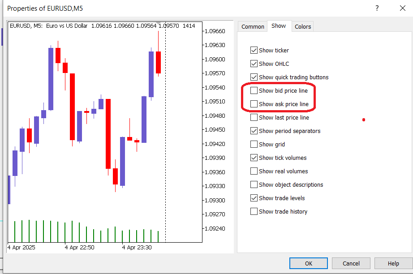
Task: Check Show last price line
Action: 254,117
